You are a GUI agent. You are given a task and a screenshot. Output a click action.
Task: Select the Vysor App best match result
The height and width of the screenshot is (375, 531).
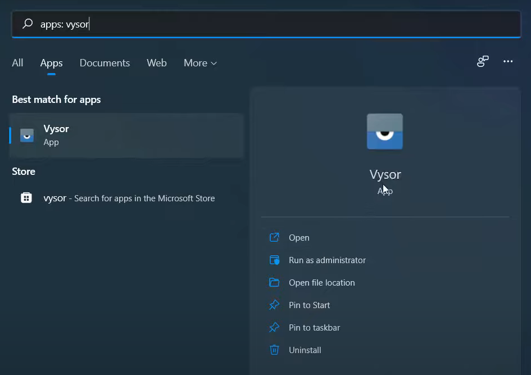point(126,135)
